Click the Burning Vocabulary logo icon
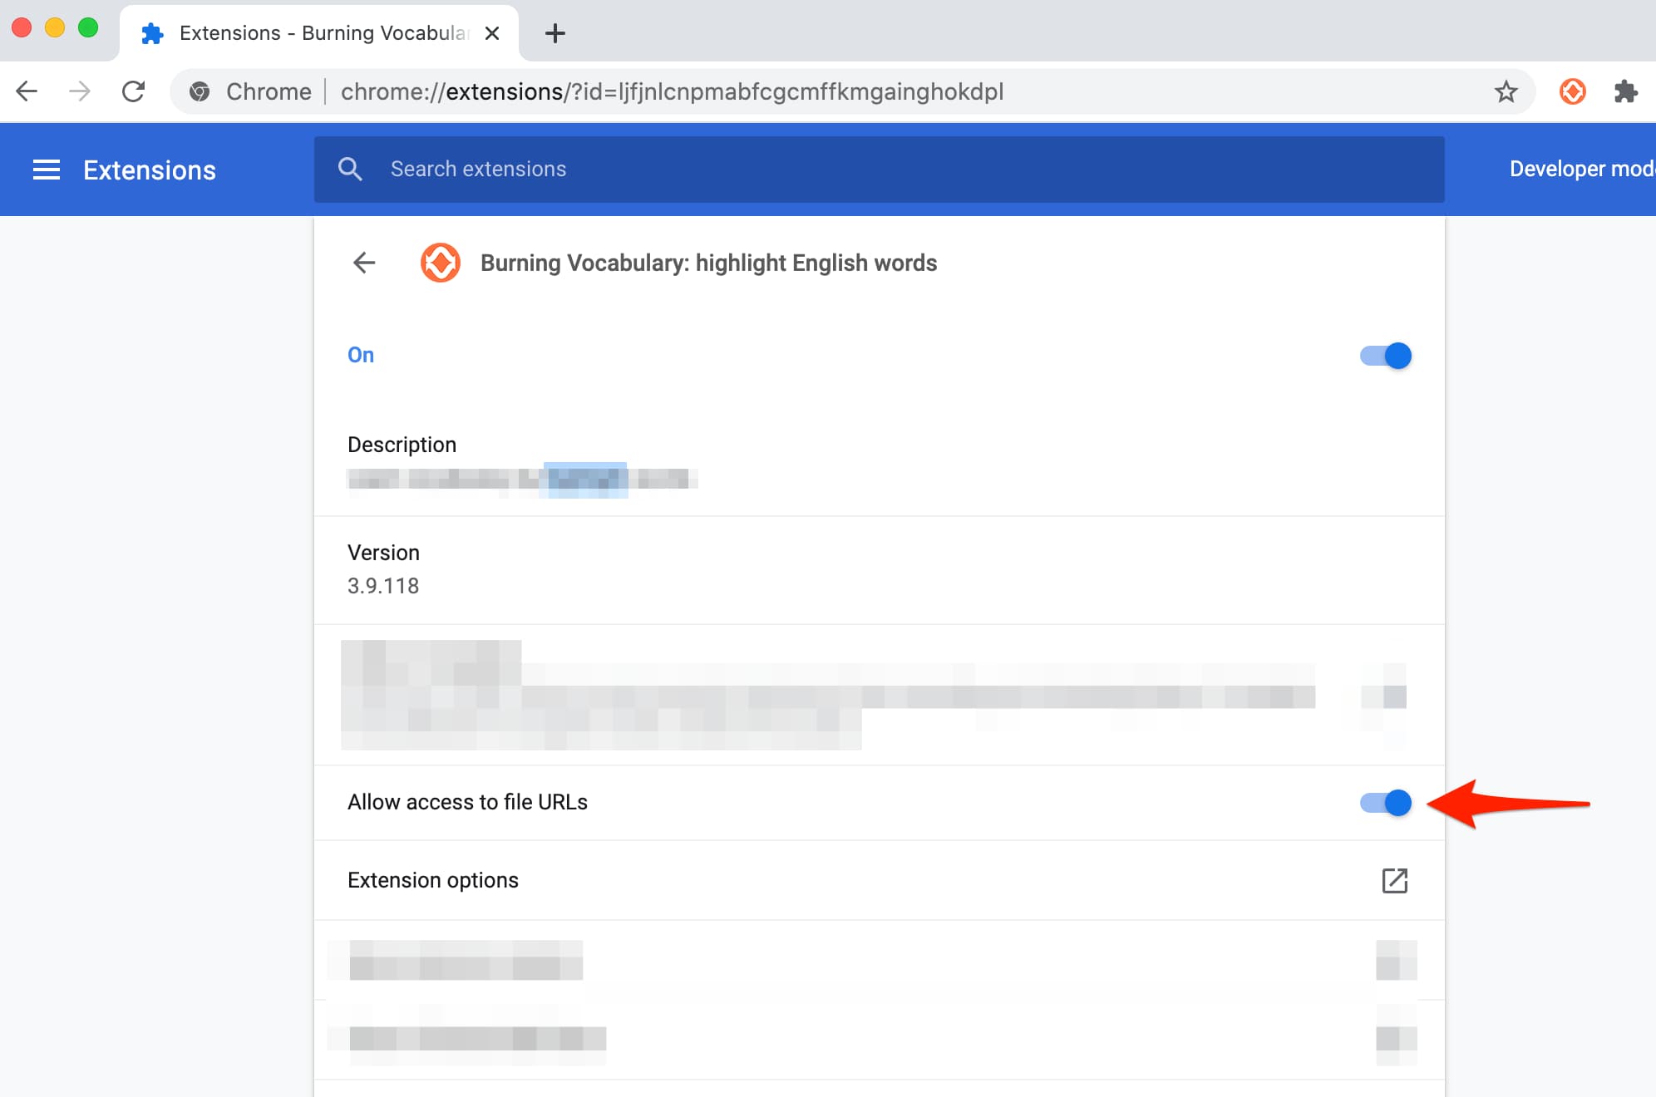 (441, 263)
